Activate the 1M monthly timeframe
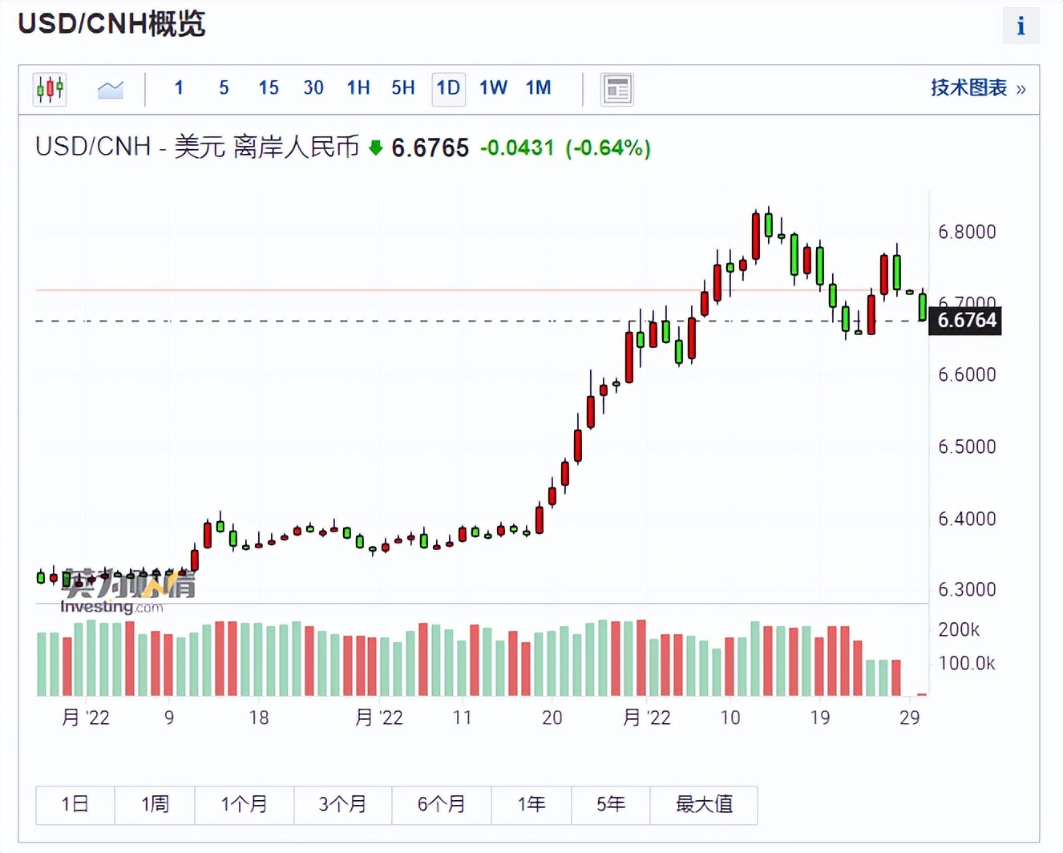Image resolution: width=1063 pixels, height=853 pixels. point(537,88)
